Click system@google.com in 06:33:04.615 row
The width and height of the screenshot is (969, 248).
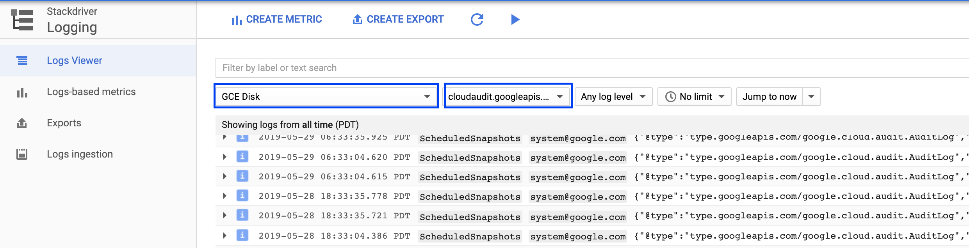(578, 177)
